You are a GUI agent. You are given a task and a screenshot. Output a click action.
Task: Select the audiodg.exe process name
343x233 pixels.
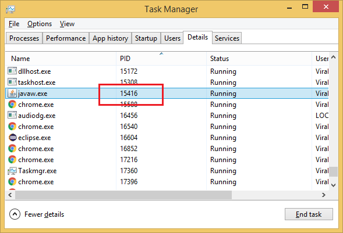[37, 116]
